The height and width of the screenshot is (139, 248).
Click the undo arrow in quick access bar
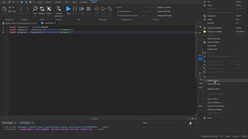tap(14, 2)
